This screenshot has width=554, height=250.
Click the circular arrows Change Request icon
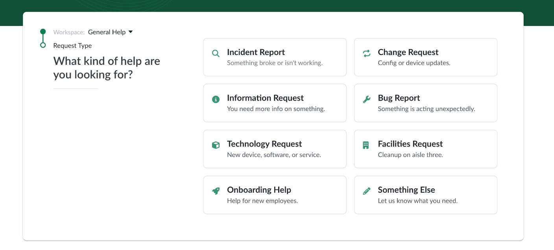point(366,53)
